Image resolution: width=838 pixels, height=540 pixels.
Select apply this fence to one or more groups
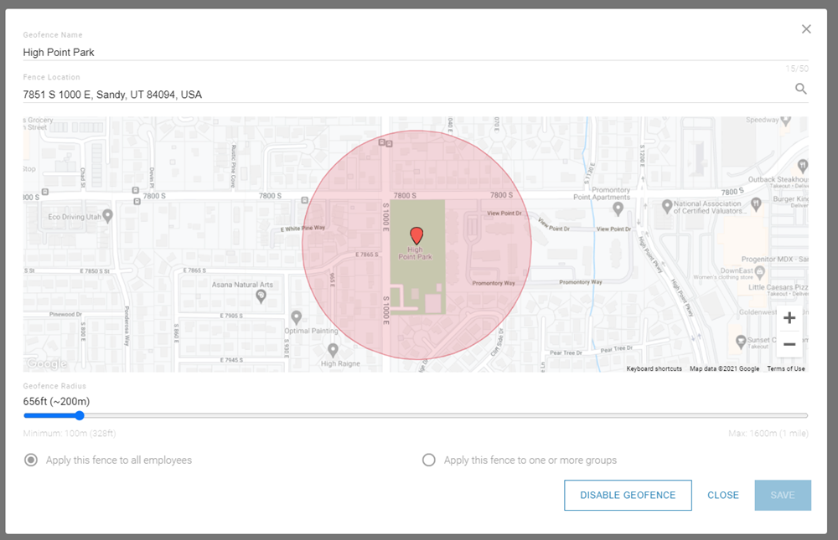tap(428, 460)
